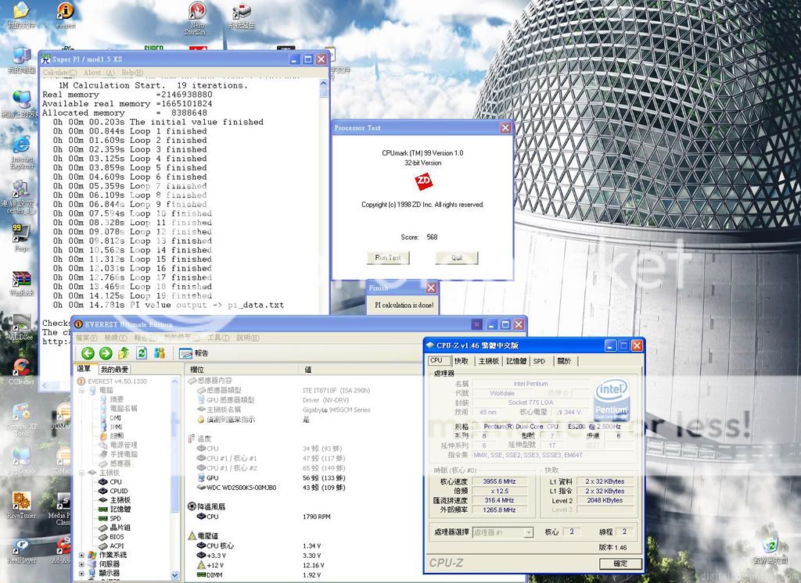
Task: Switch to 快取 tab in CPU-Z
Action: tap(462, 361)
